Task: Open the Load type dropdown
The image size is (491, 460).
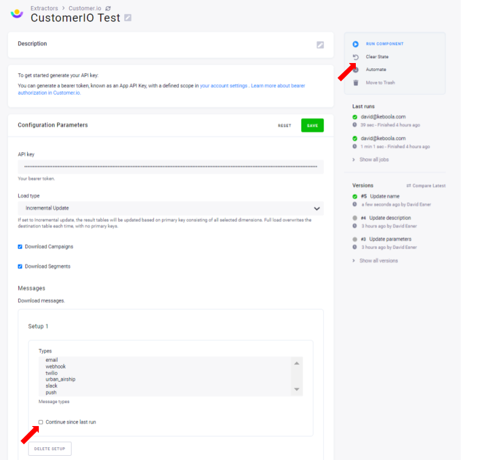Action: pyautogui.click(x=171, y=208)
